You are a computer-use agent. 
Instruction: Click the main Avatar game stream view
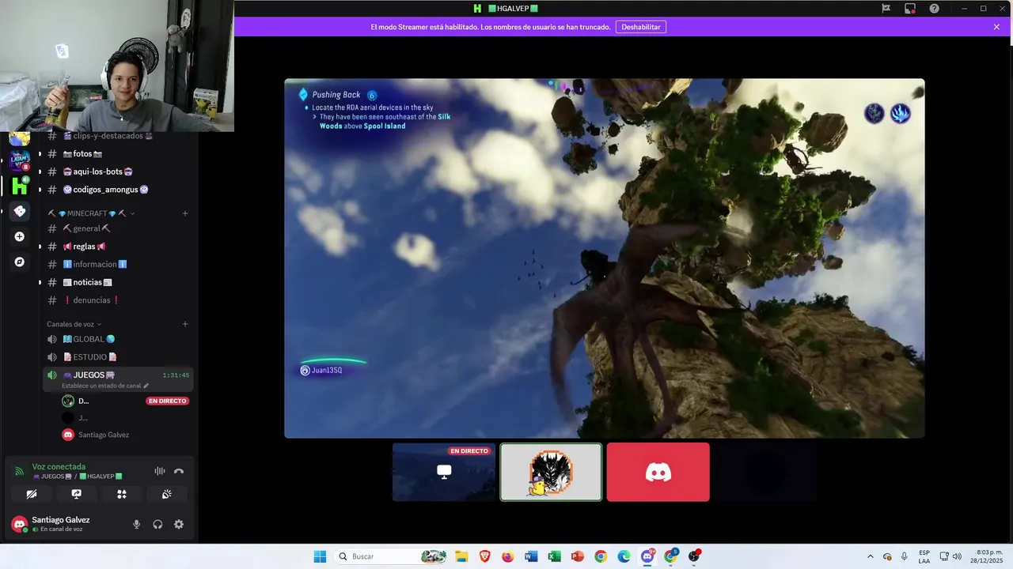[x=605, y=258]
